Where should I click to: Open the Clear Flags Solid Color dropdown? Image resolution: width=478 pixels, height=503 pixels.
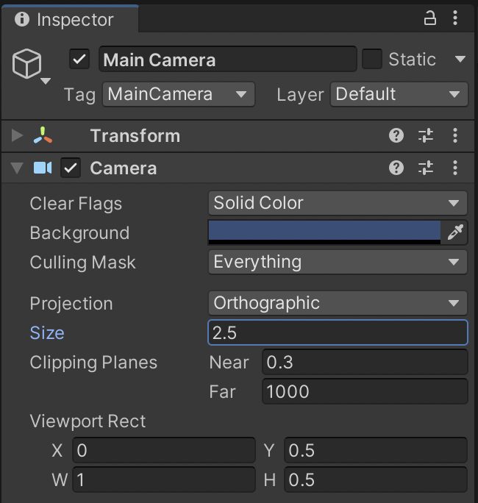[x=338, y=203]
